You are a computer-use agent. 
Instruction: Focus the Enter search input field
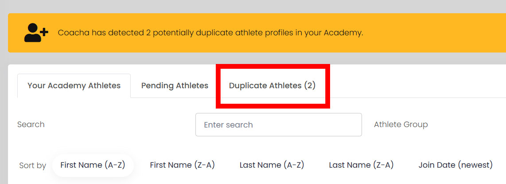pos(279,124)
